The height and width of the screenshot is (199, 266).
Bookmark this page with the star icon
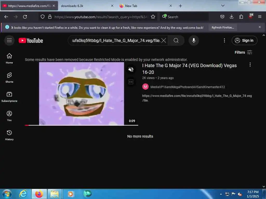(153, 17)
